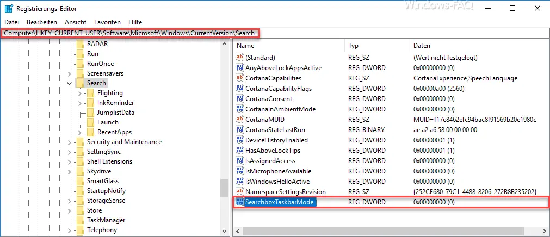Click the Flighting folder icon
The height and width of the screenshot is (237, 550).
(90, 93)
